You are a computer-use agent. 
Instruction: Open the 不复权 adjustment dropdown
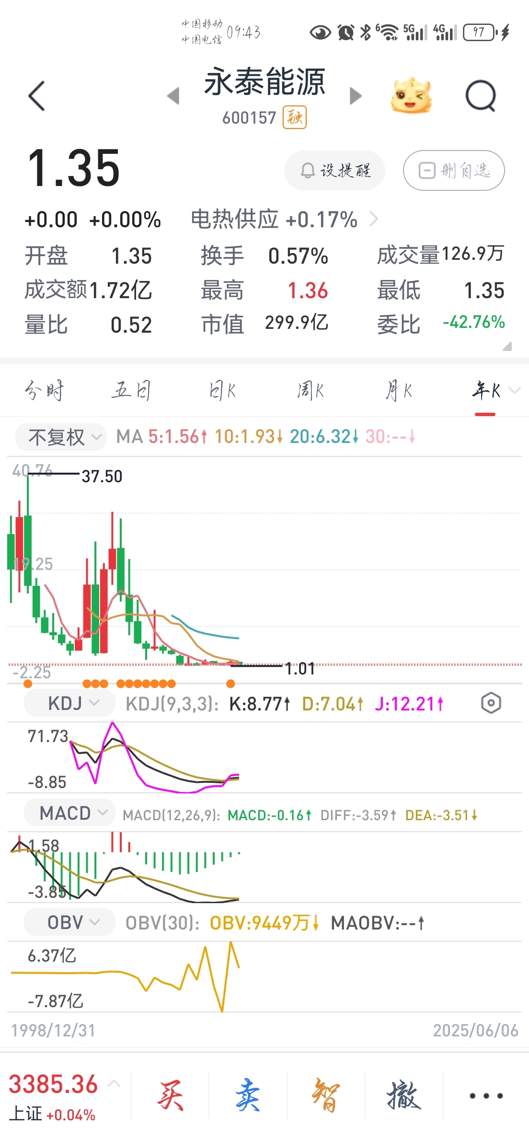coord(61,437)
